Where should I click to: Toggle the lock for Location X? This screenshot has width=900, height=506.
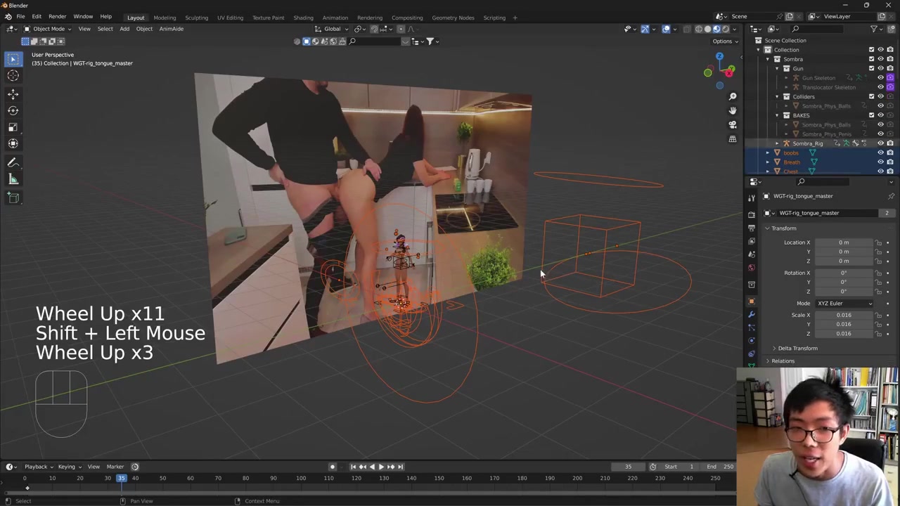pos(878,242)
